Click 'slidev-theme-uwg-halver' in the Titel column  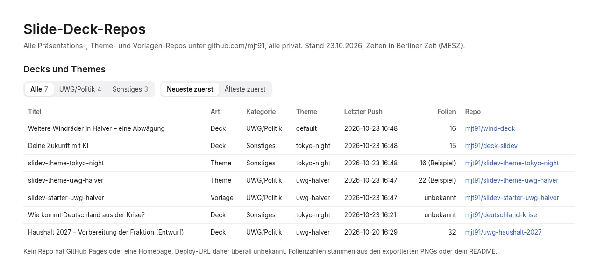pos(66,180)
